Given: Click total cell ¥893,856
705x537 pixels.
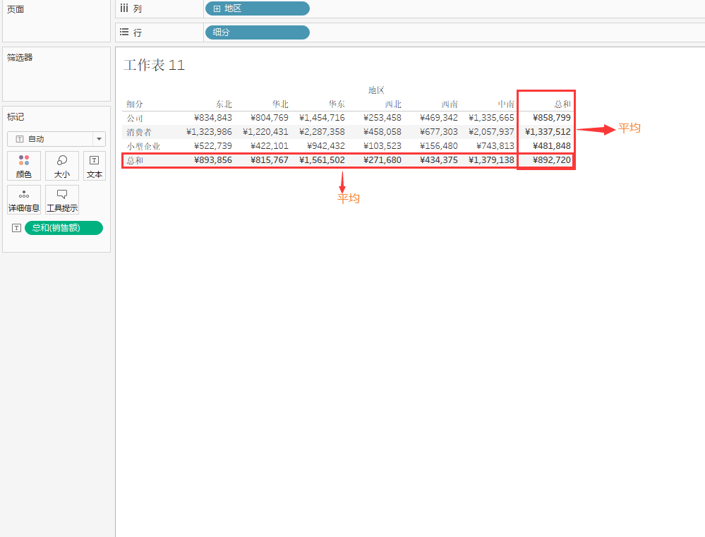Looking at the screenshot, I should tap(213, 160).
